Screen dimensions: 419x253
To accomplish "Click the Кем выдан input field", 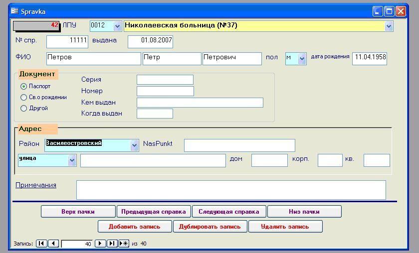I will coord(200,103).
